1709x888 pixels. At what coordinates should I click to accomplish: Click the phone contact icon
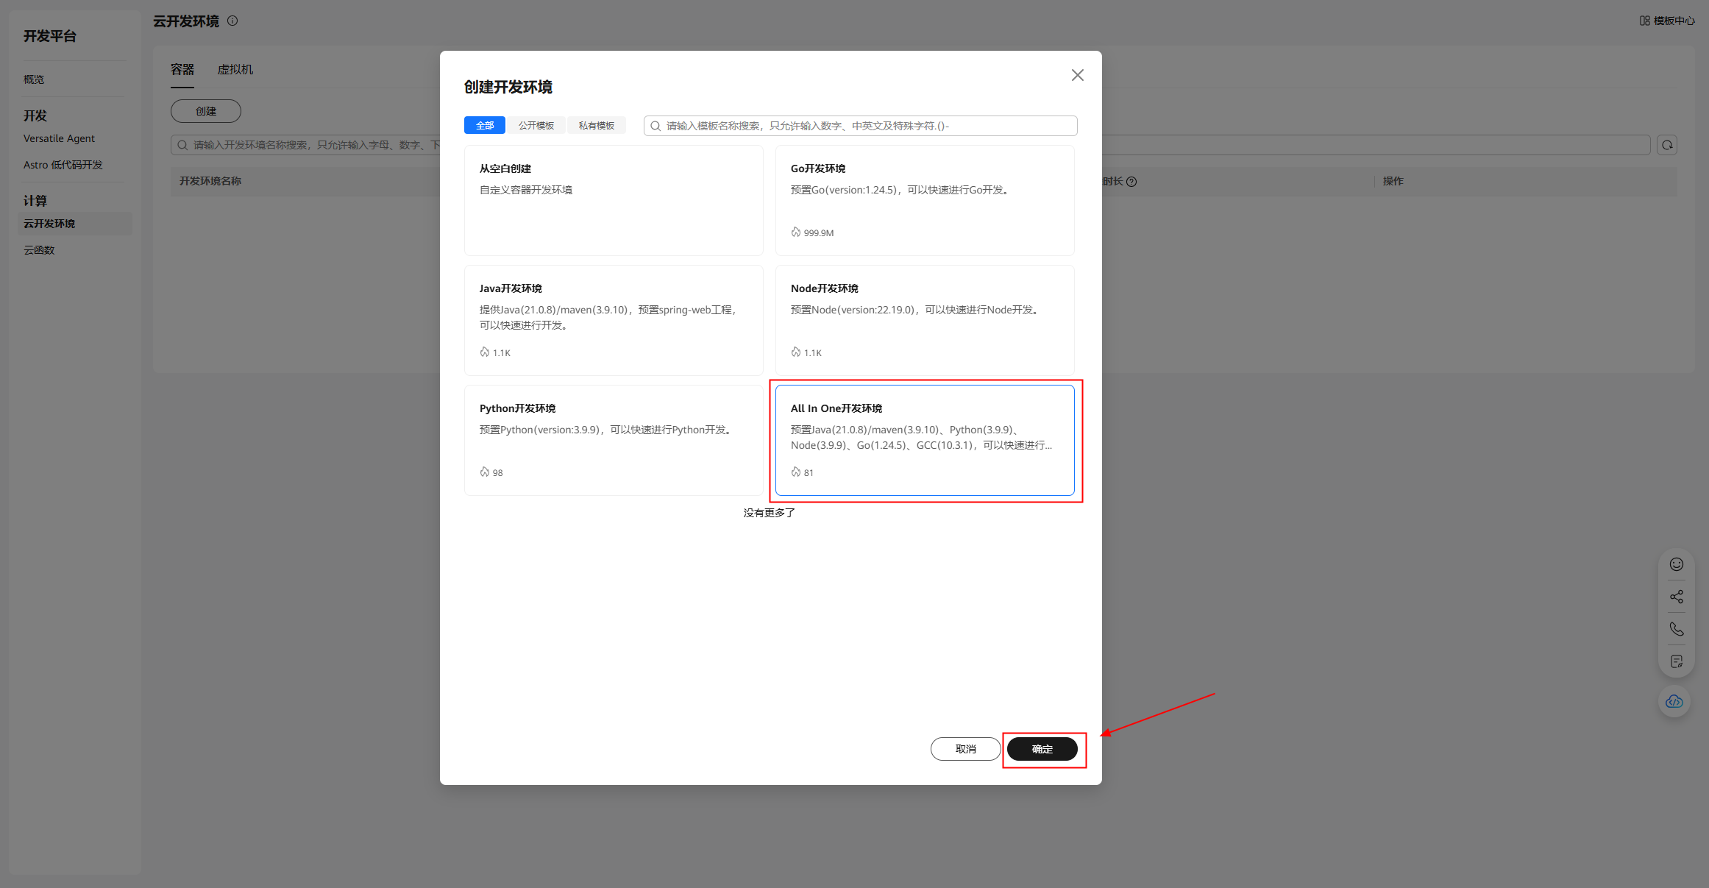pos(1676,629)
